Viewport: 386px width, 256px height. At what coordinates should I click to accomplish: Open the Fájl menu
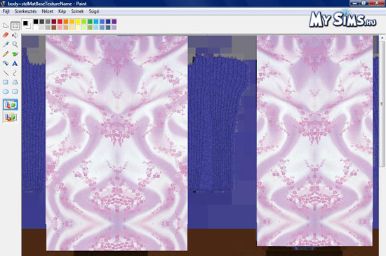click(6, 11)
